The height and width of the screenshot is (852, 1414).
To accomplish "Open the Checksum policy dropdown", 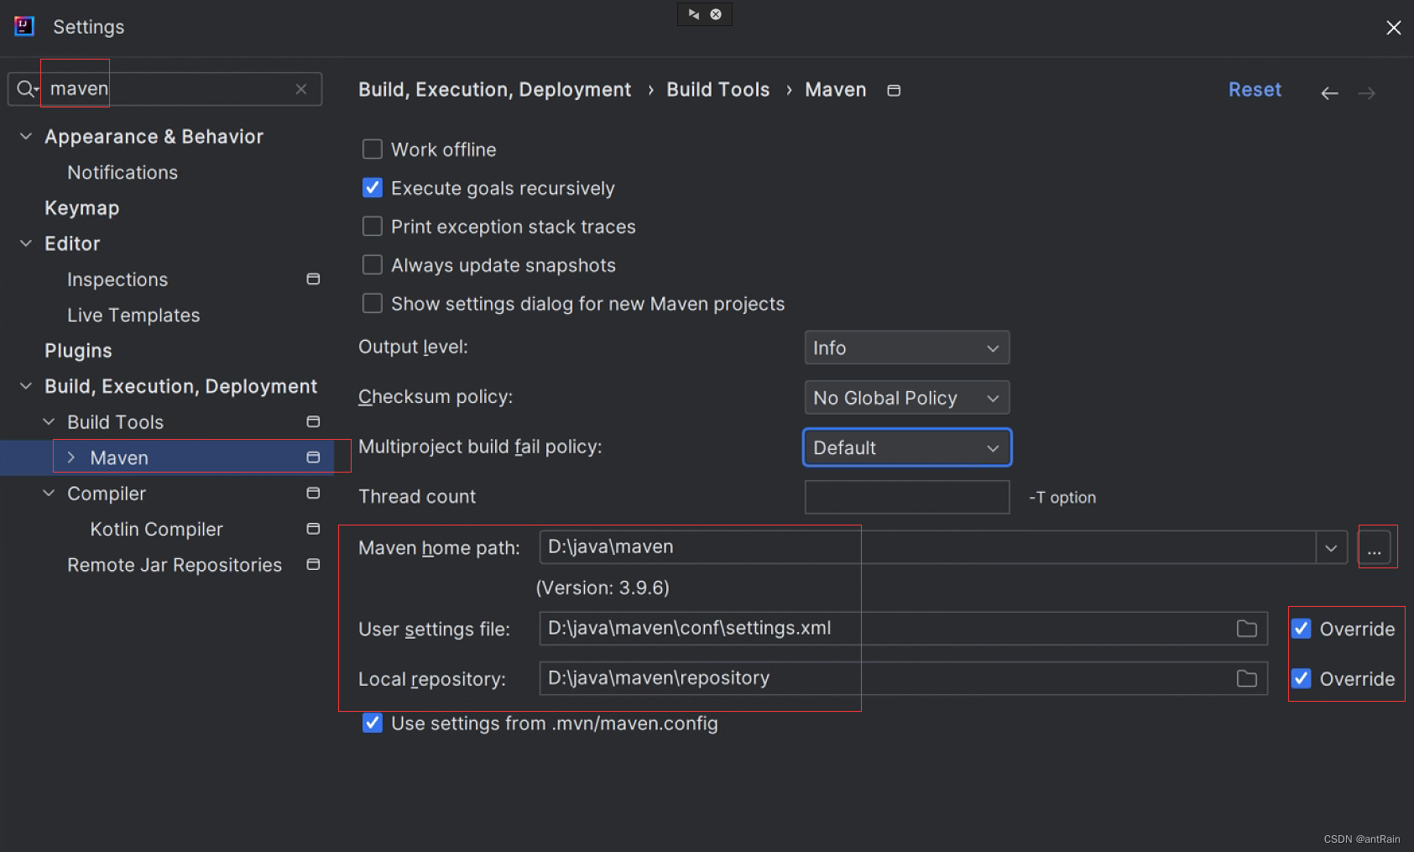I will [x=907, y=398].
